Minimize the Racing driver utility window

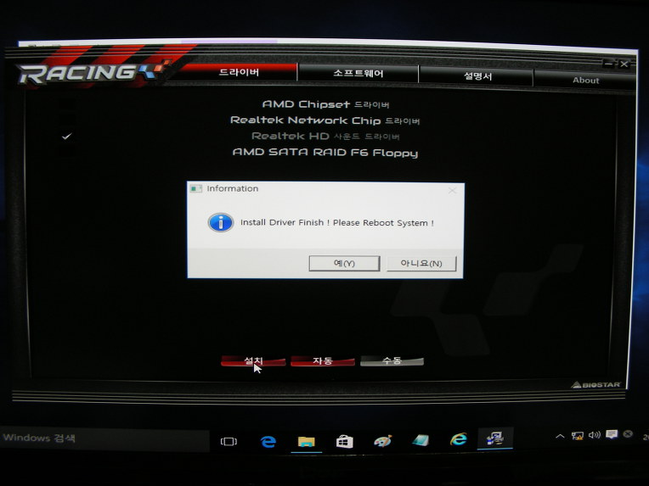tap(608, 64)
